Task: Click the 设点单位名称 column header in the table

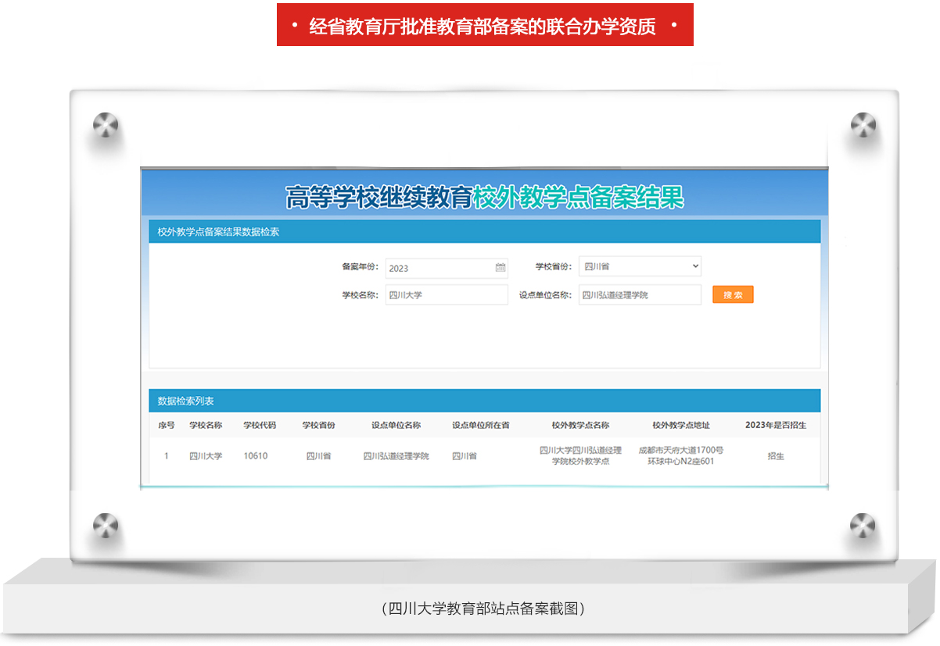Action: [396, 426]
